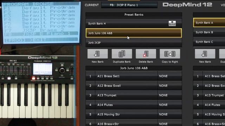225x126 pixels.
Task: Select preset A13 Trumpet in left list
Action: 126,95
